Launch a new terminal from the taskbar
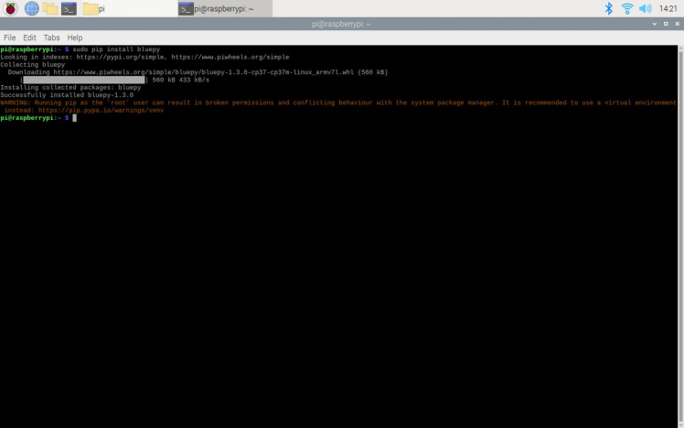Screen dimensions: 684x428 pyautogui.click(x=69, y=8)
